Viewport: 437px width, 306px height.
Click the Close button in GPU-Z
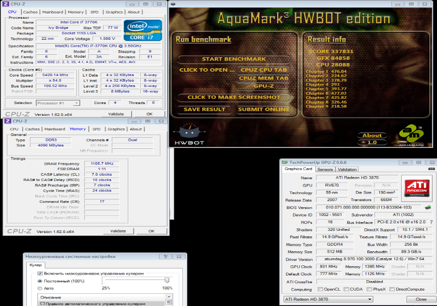point(421,299)
